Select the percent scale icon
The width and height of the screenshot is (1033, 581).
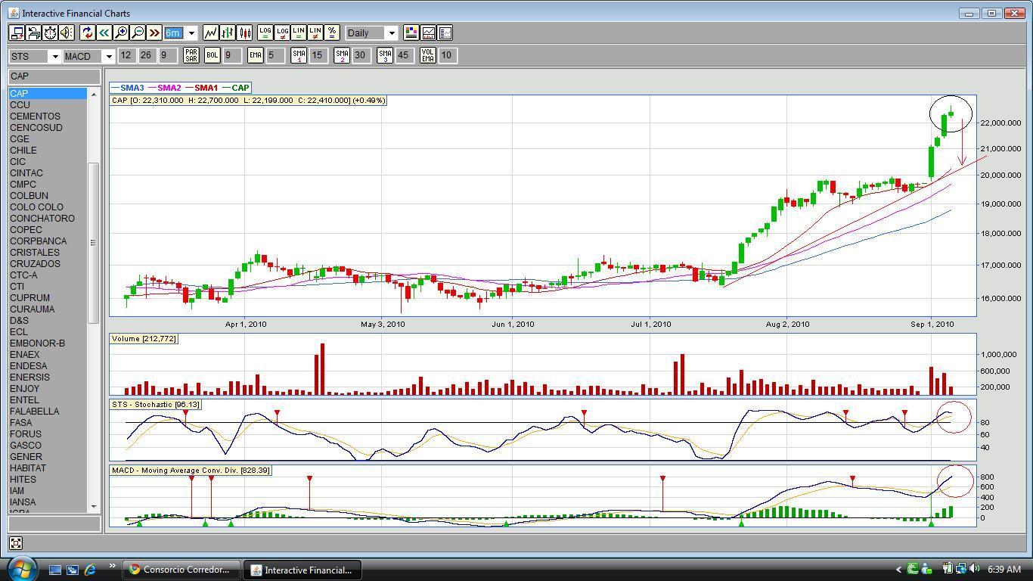point(332,33)
